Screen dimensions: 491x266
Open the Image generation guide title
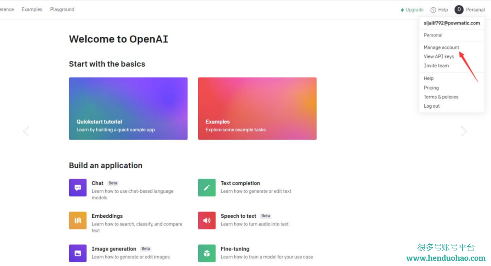coord(114,249)
